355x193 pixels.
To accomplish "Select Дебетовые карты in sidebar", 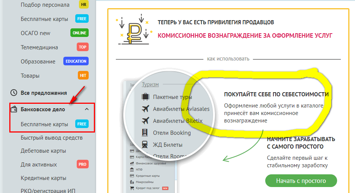I will (x=43, y=151).
